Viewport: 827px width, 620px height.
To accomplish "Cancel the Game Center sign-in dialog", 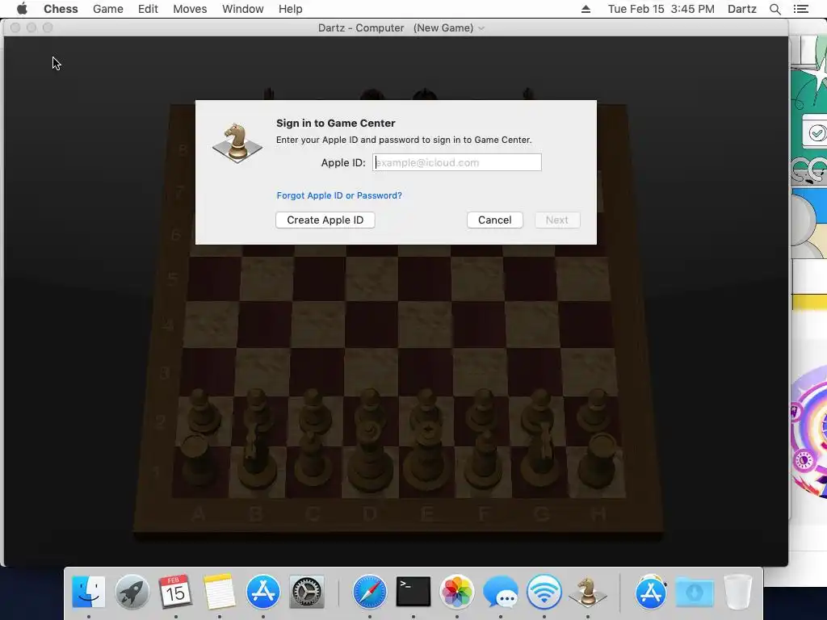I will (x=495, y=220).
